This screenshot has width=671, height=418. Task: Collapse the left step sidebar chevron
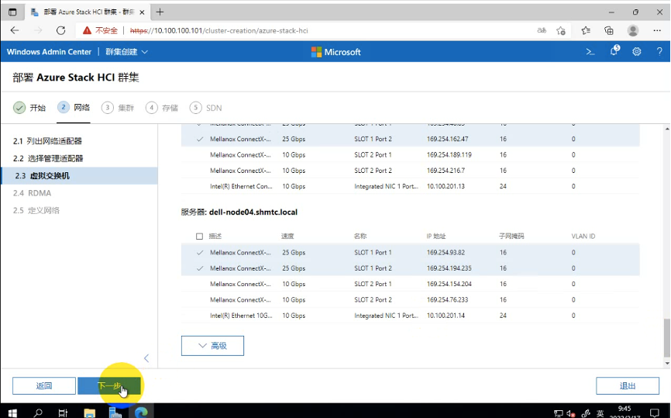point(146,358)
